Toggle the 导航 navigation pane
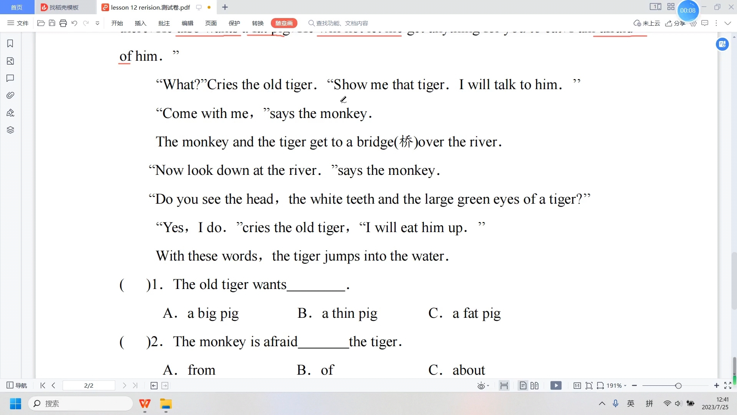This screenshot has height=415, width=737. click(x=17, y=385)
